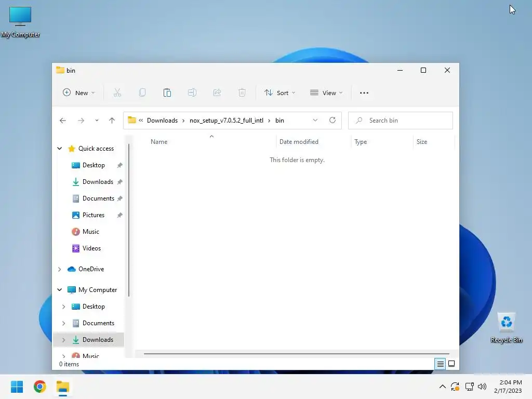Click the File Explorer taskbar icon
The width and height of the screenshot is (532, 399).
coord(63,387)
